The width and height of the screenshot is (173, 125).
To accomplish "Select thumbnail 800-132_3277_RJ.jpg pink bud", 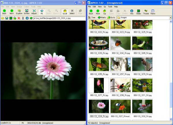I will point(99,85).
